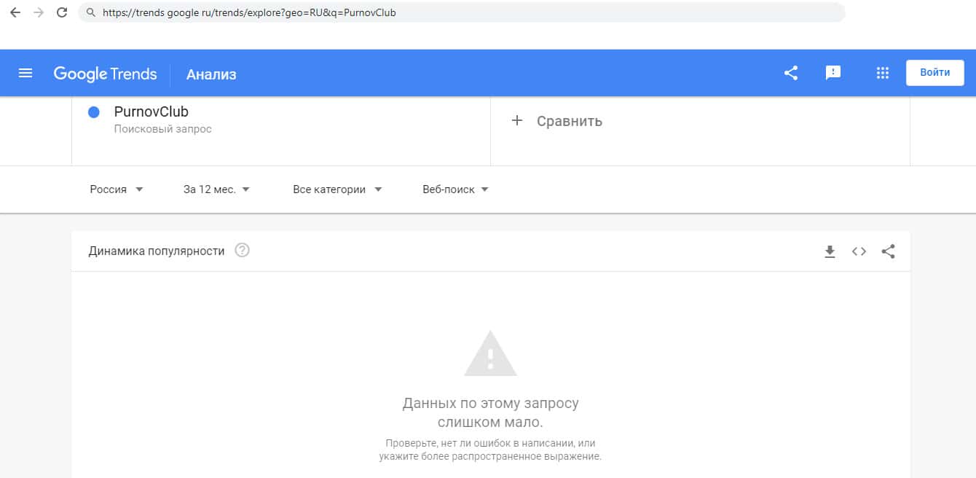Edit the PurnovClub search term
Viewport: 976px width, 478px height.
[x=151, y=112]
